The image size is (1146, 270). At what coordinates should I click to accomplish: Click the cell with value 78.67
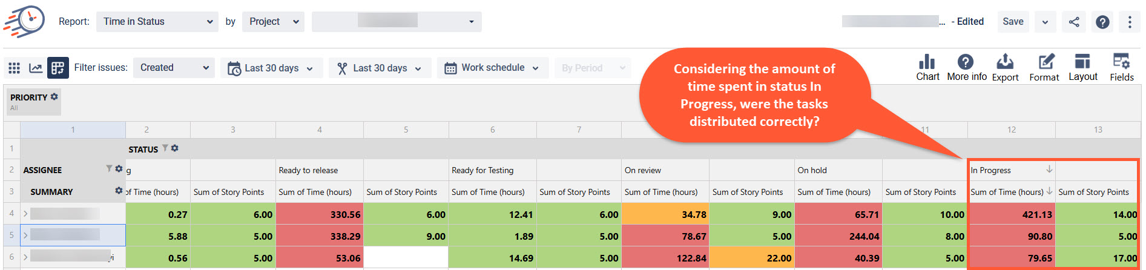(x=665, y=235)
